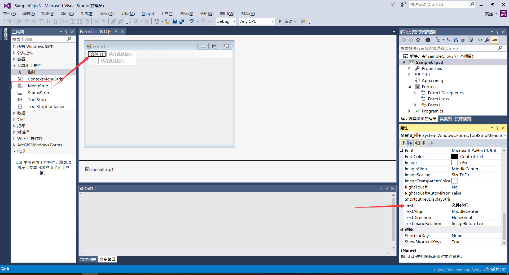
Task: Click the Image property white swatch
Action: [x=454, y=163]
